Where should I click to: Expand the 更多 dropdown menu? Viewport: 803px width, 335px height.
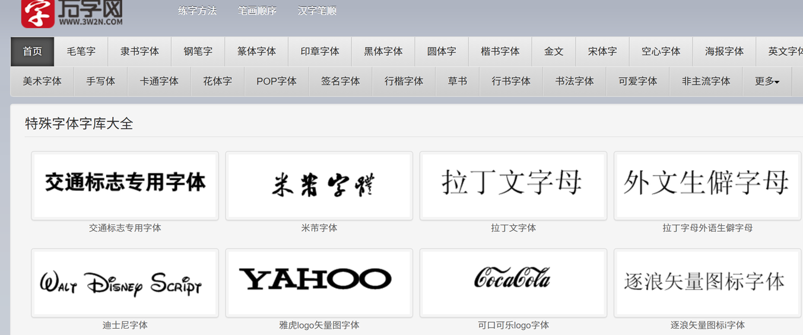pyautogui.click(x=767, y=81)
